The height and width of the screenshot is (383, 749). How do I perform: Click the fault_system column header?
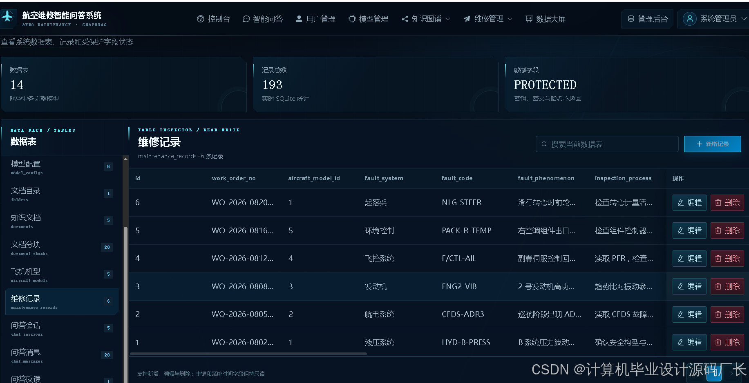coord(384,178)
